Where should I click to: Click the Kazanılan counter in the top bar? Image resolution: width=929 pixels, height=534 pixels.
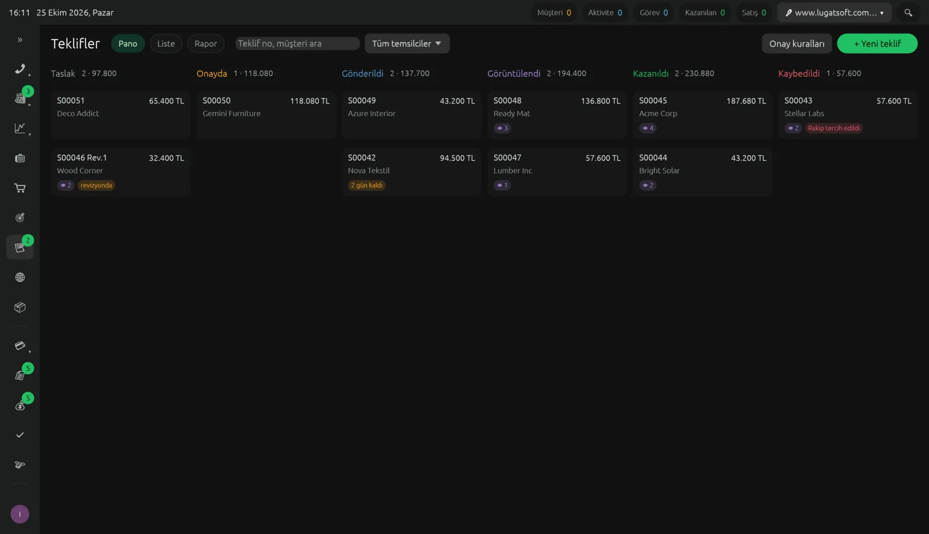tap(705, 13)
